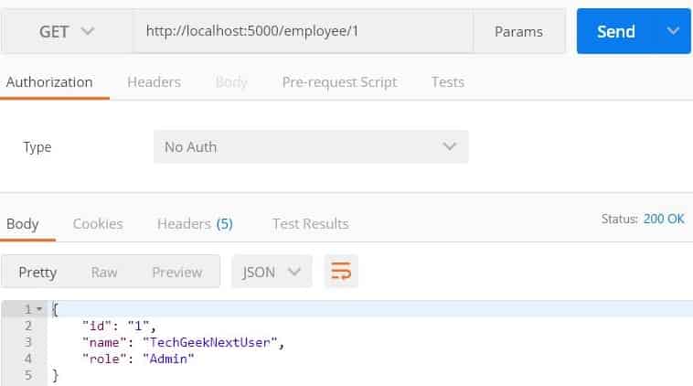Open response Headers (5) tab
This screenshot has height=386, width=693.
(x=195, y=224)
